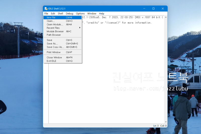Open the Edit menu
Viewport: 201px width, 134px height.
53,14
